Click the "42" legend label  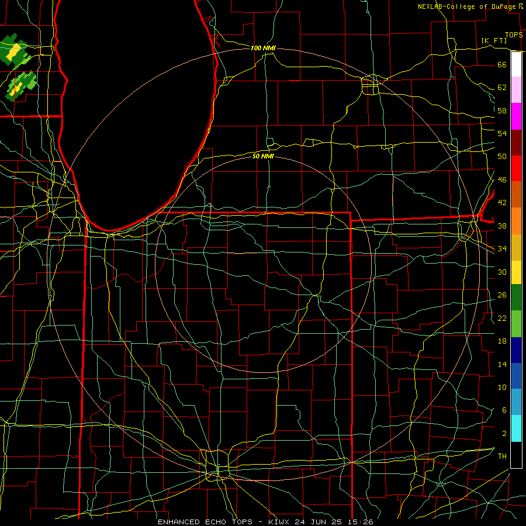point(502,203)
